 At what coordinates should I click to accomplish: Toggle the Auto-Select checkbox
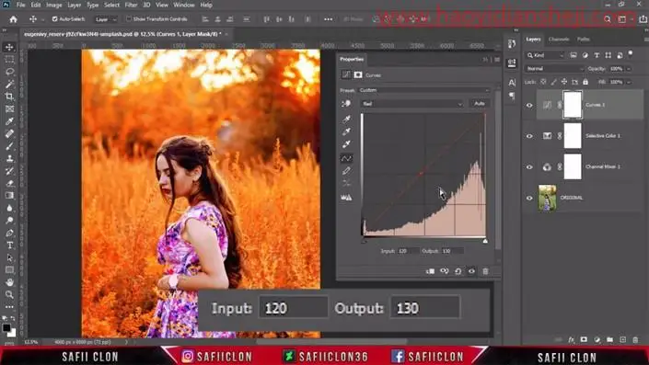coord(54,19)
